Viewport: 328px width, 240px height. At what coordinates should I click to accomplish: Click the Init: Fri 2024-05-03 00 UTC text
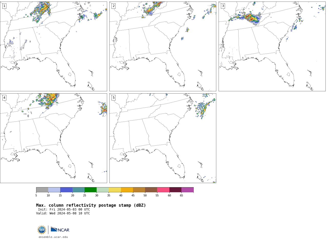(64, 209)
